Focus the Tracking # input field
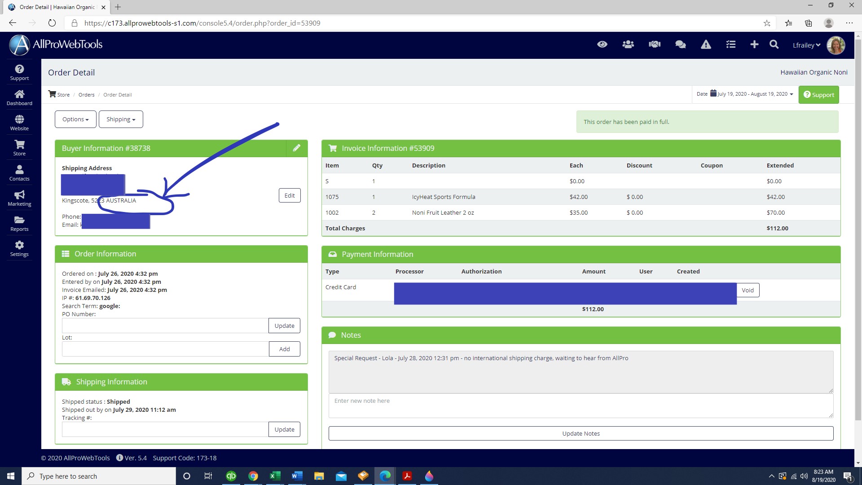This screenshot has height=485, width=862. tap(165, 430)
